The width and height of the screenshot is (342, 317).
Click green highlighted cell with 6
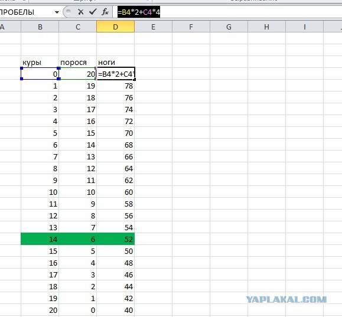click(x=78, y=239)
